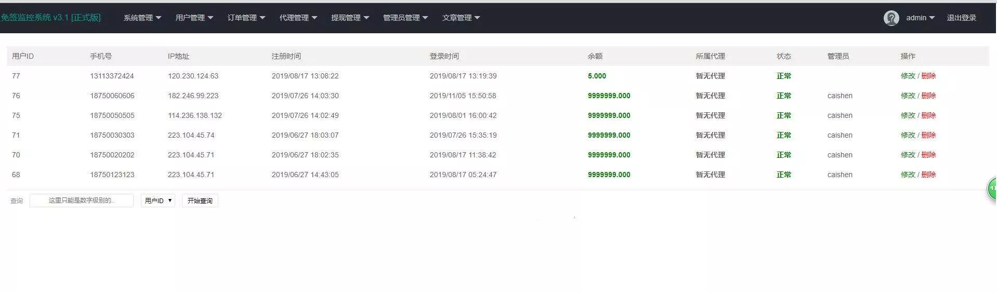Select phone number 18750060606
997x293 pixels.
[x=112, y=96]
